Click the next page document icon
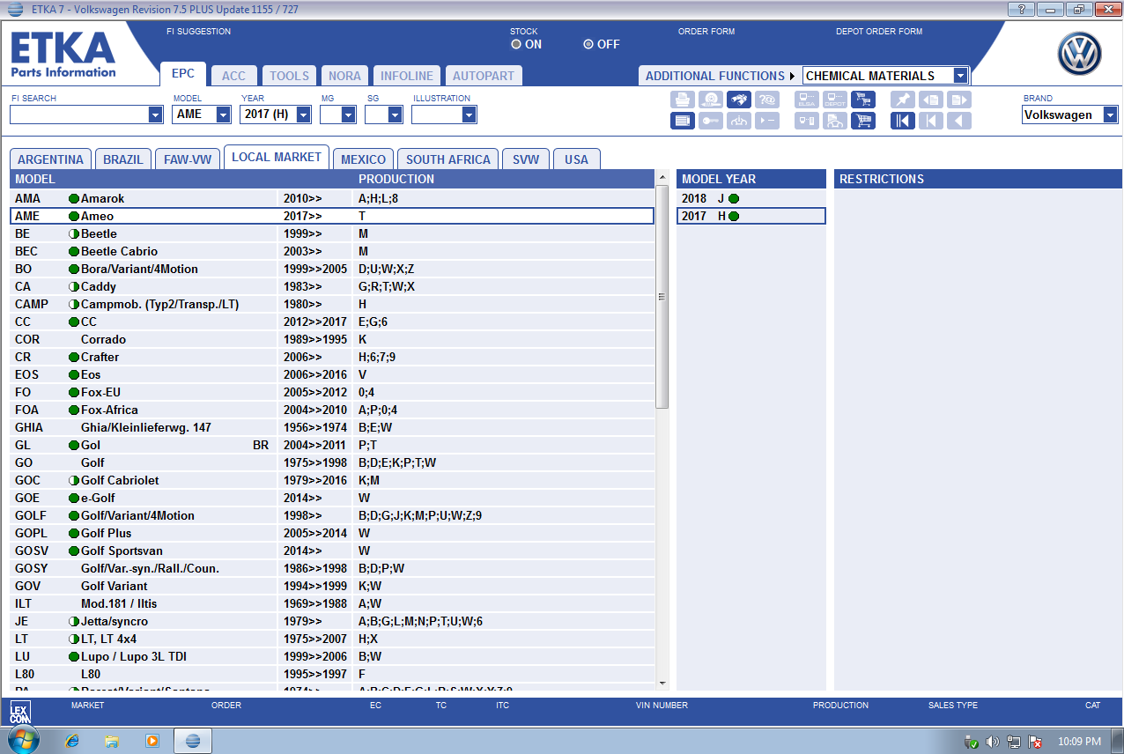This screenshot has height=754, width=1124. [959, 100]
